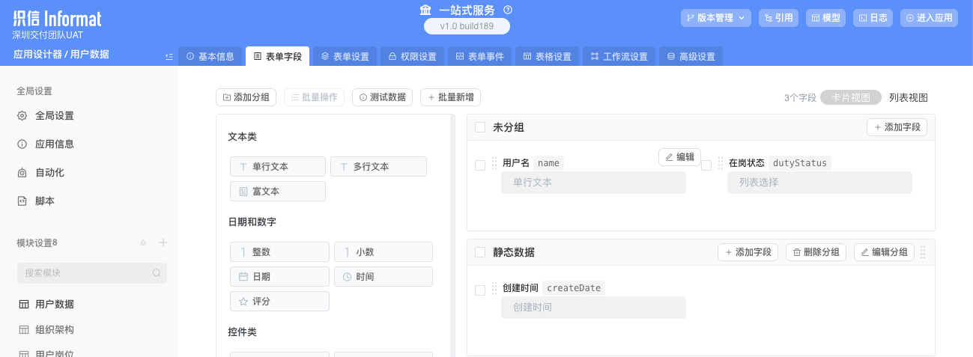
Task: Tick the checkbox for 用户名 field
Action: click(x=480, y=165)
